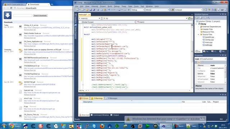Open the Win32 platform dropdown
230x129 pixels.
(x=168, y=10)
